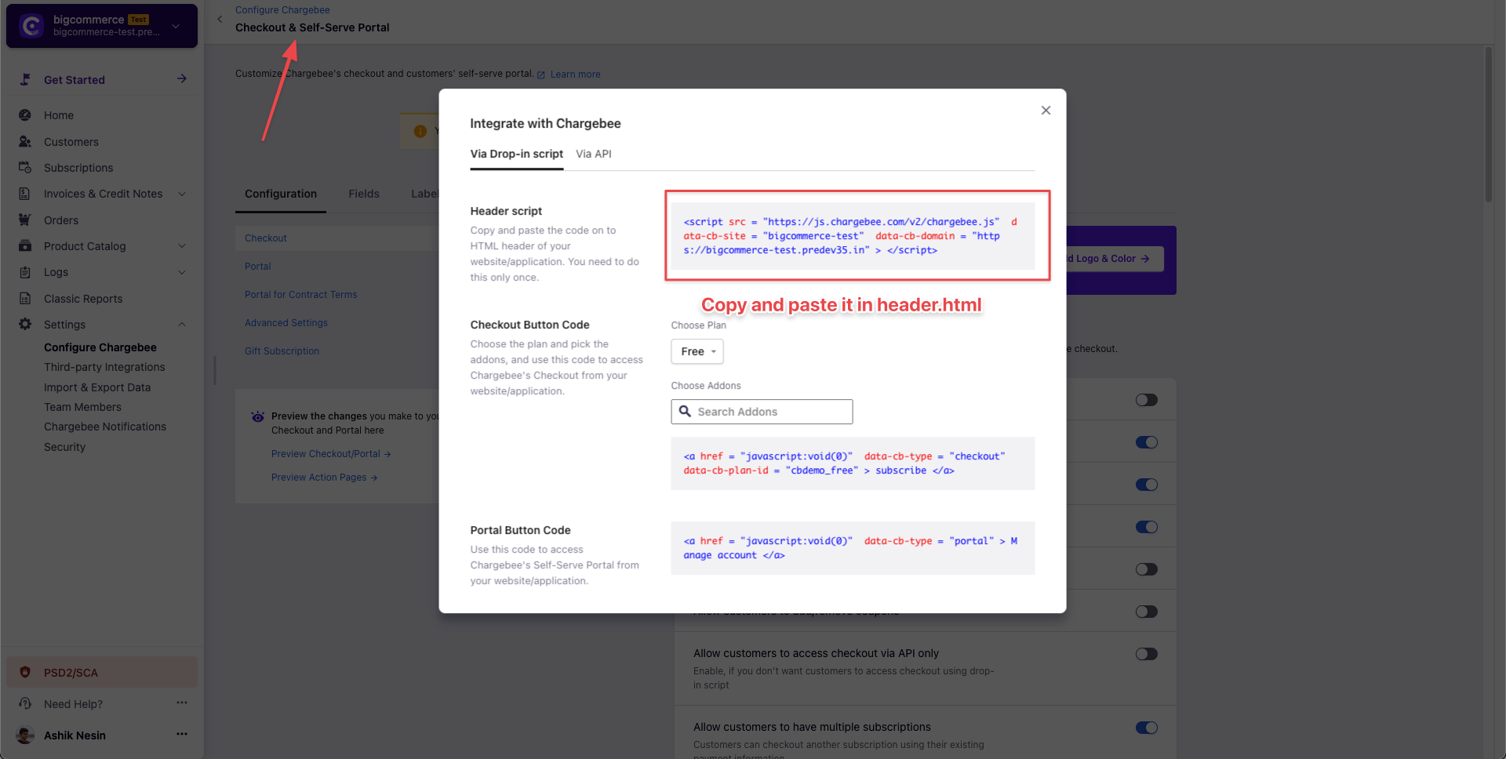The width and height of the screenshot is (1506, 759).
Task: Click the Settings gear icon
Action: pyautogui.click(x=25, y=325)
